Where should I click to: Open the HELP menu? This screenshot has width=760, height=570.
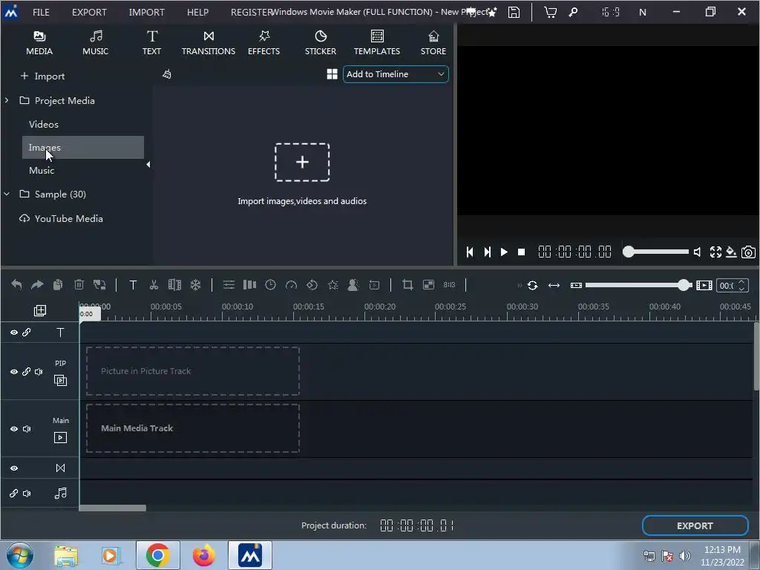click(x=197, y=12)
